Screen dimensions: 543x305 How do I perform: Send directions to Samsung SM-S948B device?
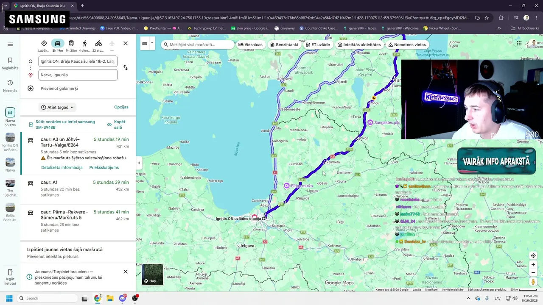(x=62, y=125)
